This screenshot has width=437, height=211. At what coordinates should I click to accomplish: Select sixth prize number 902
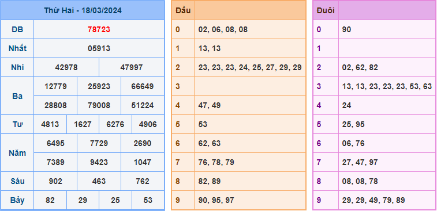[x=55, y=181]
